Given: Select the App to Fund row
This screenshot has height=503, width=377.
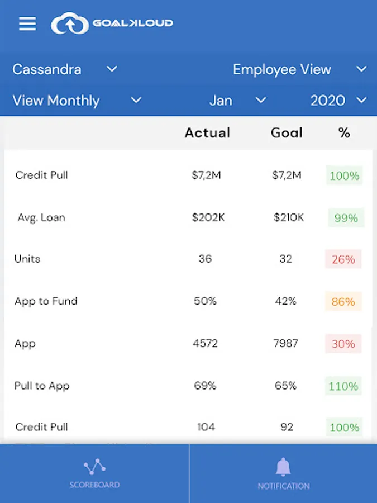Looking at the screenshot, I should pos(46,301).
